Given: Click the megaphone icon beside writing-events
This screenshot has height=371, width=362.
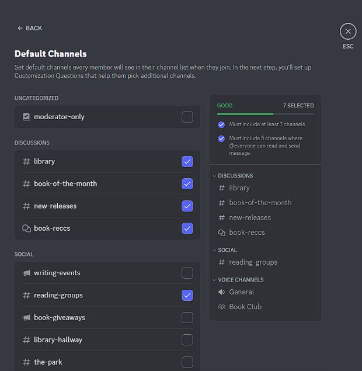Looking at the screenshot, I should click(26, 273).
